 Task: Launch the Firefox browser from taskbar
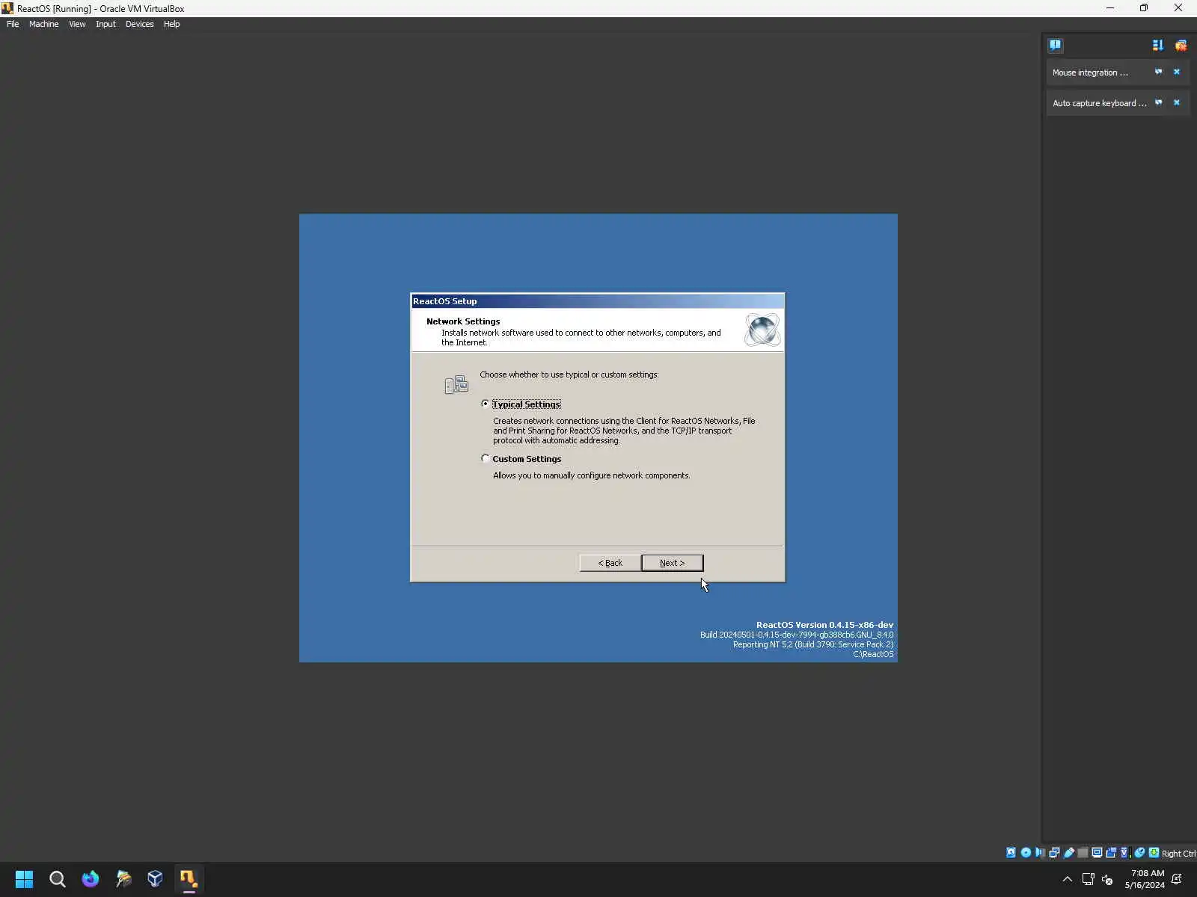[90, 879]
